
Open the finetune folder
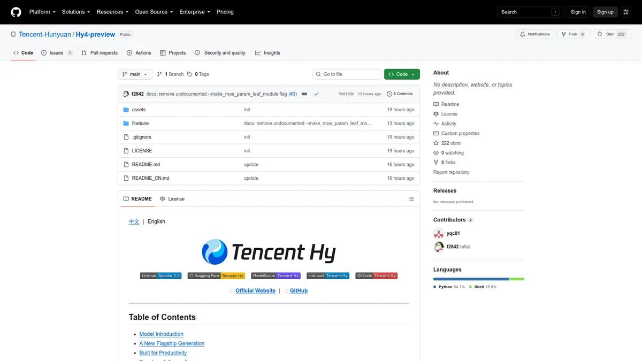pos(140,124)
